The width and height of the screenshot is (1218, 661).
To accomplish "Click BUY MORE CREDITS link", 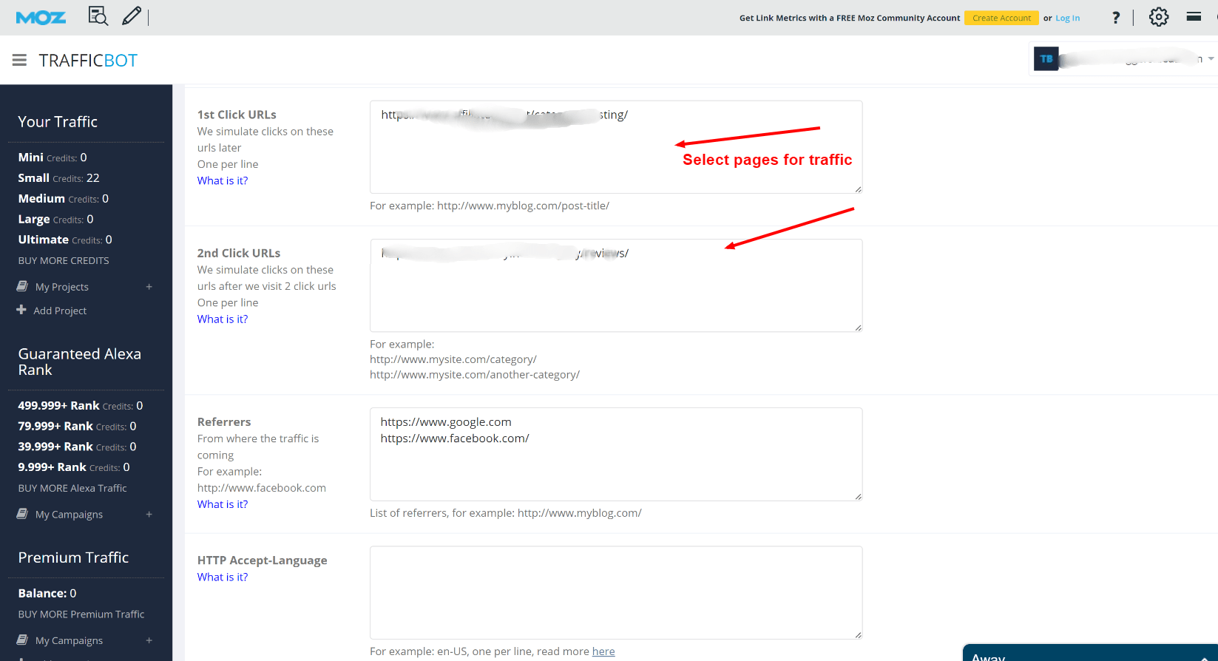I will 64,260.
